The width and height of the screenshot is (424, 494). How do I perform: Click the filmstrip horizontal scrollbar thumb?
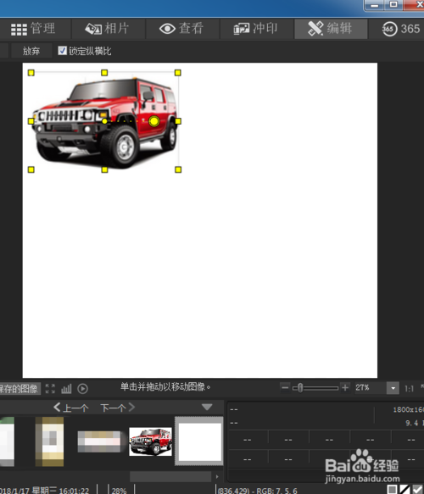click(170, 477)
